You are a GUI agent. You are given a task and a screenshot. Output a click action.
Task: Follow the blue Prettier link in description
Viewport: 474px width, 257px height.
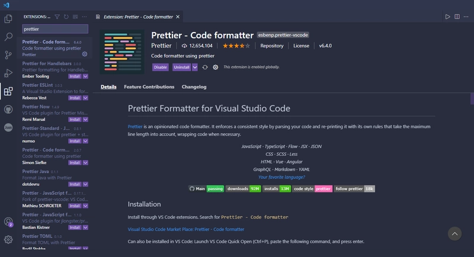coord(135,127)
